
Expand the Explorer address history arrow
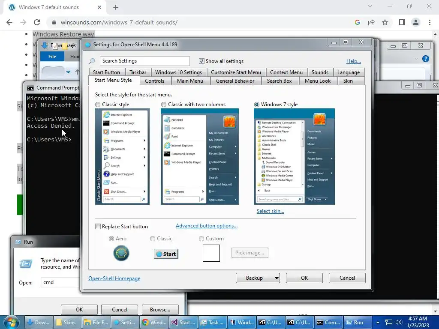(68, 72)
